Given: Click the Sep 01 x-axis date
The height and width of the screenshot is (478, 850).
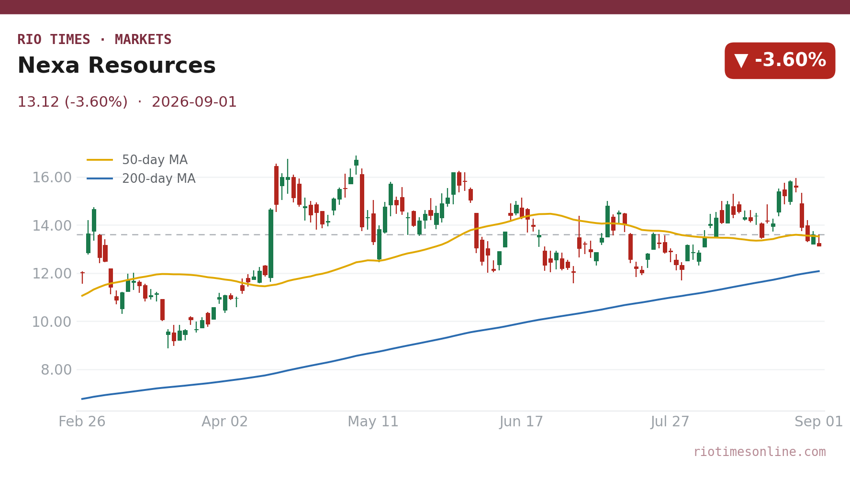Looking at the screenshot, I should point(819,422).
